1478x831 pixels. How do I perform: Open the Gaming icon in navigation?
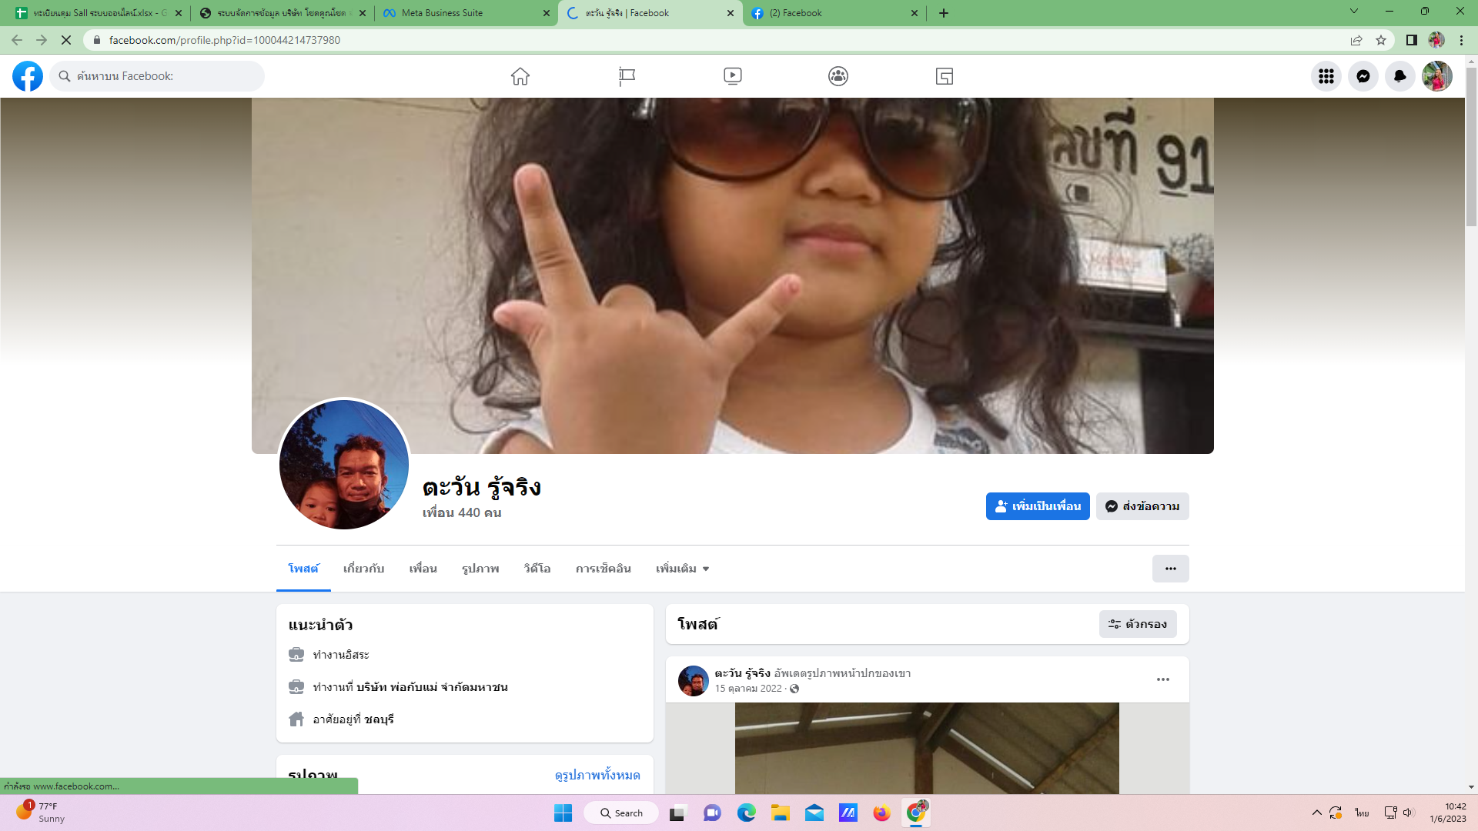(944, 76)
